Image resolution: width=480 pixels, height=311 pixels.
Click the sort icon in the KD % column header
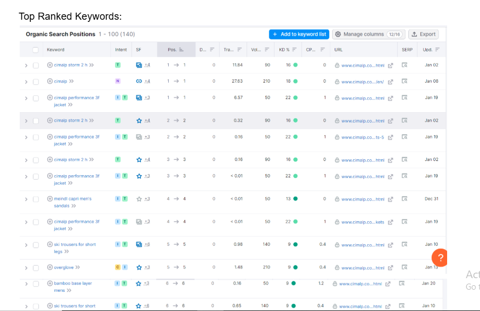(294, 49)
